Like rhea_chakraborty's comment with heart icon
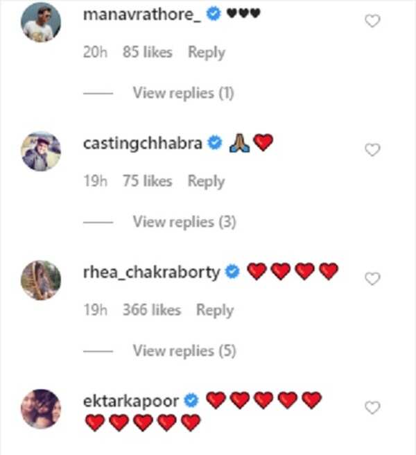The width and height of the screenshot is (416, 455). (372, 279)
